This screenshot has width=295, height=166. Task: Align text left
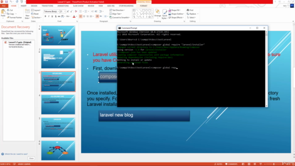81,17
